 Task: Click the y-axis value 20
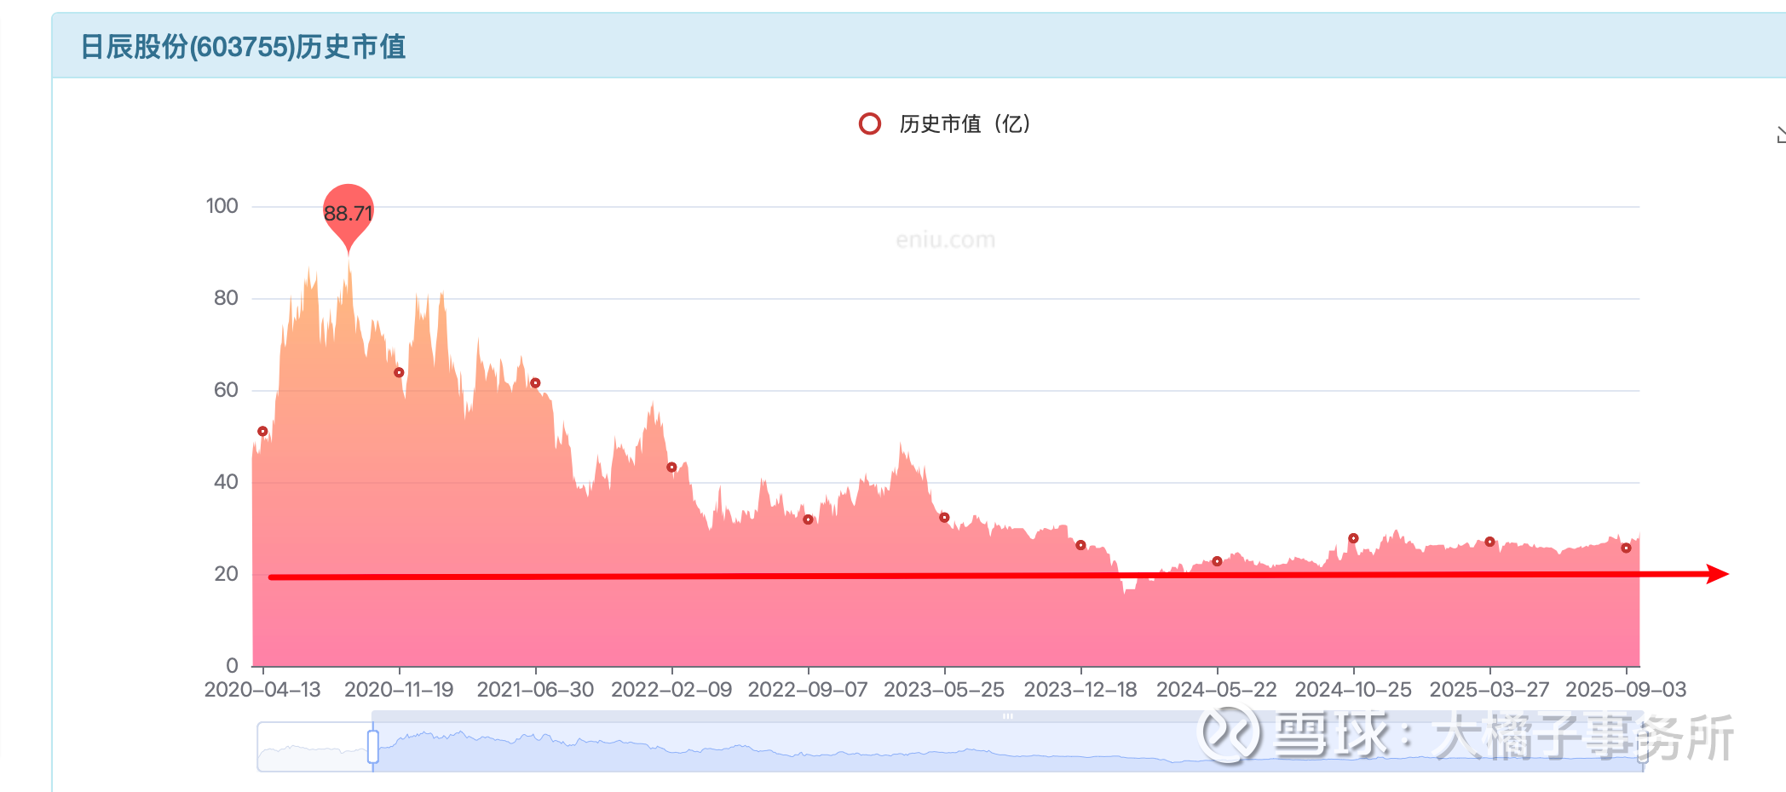click(226, 574)
